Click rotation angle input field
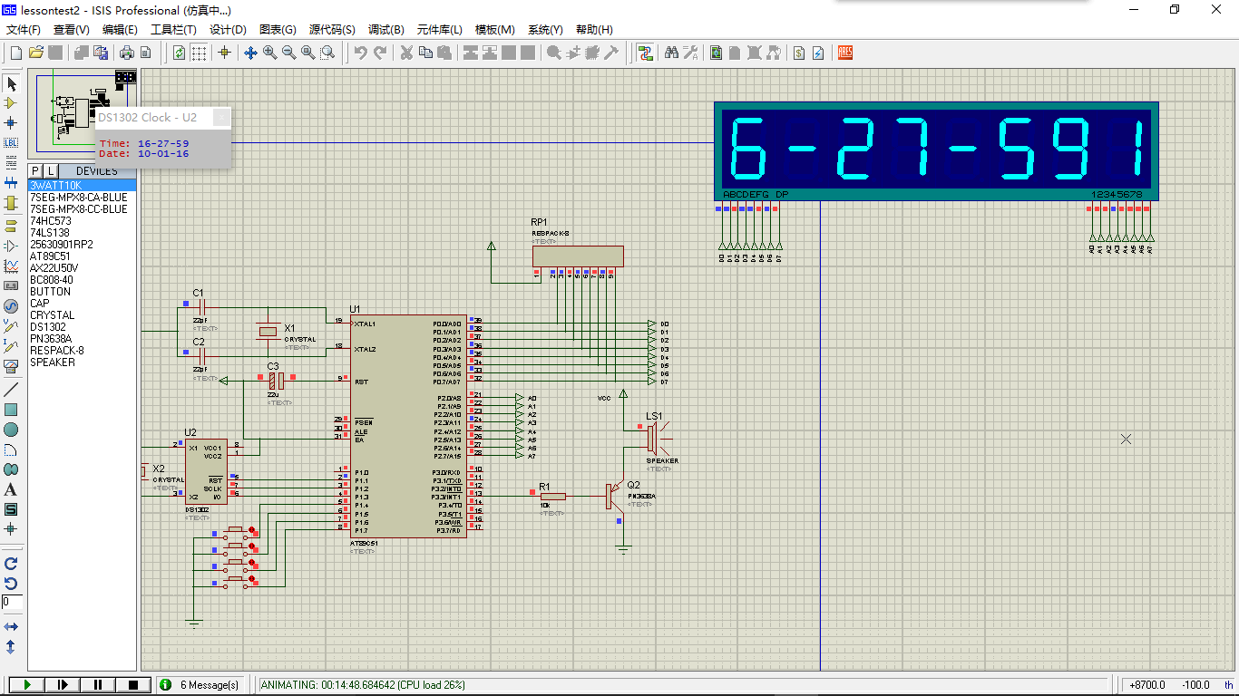This screenshot has height=696, width=1239. (x=12, y=602)
